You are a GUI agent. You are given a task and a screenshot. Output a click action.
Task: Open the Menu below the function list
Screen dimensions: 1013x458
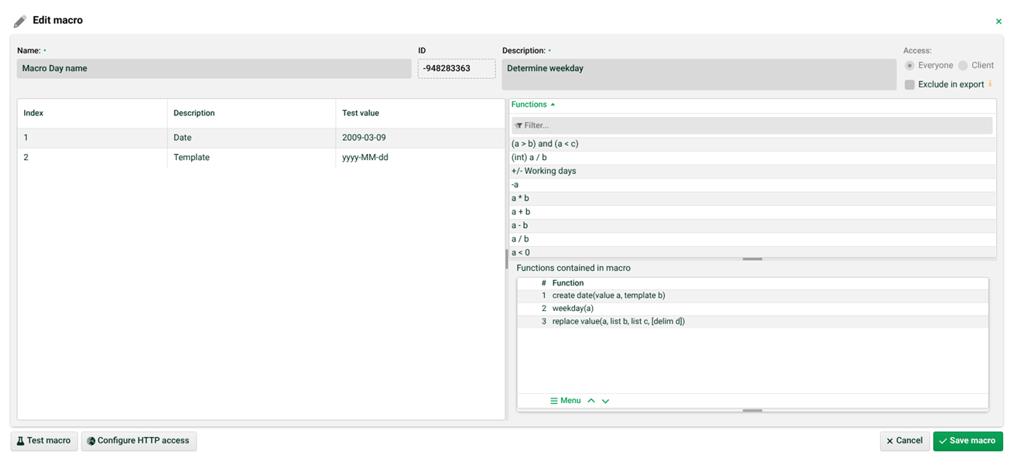pos(566,401)
